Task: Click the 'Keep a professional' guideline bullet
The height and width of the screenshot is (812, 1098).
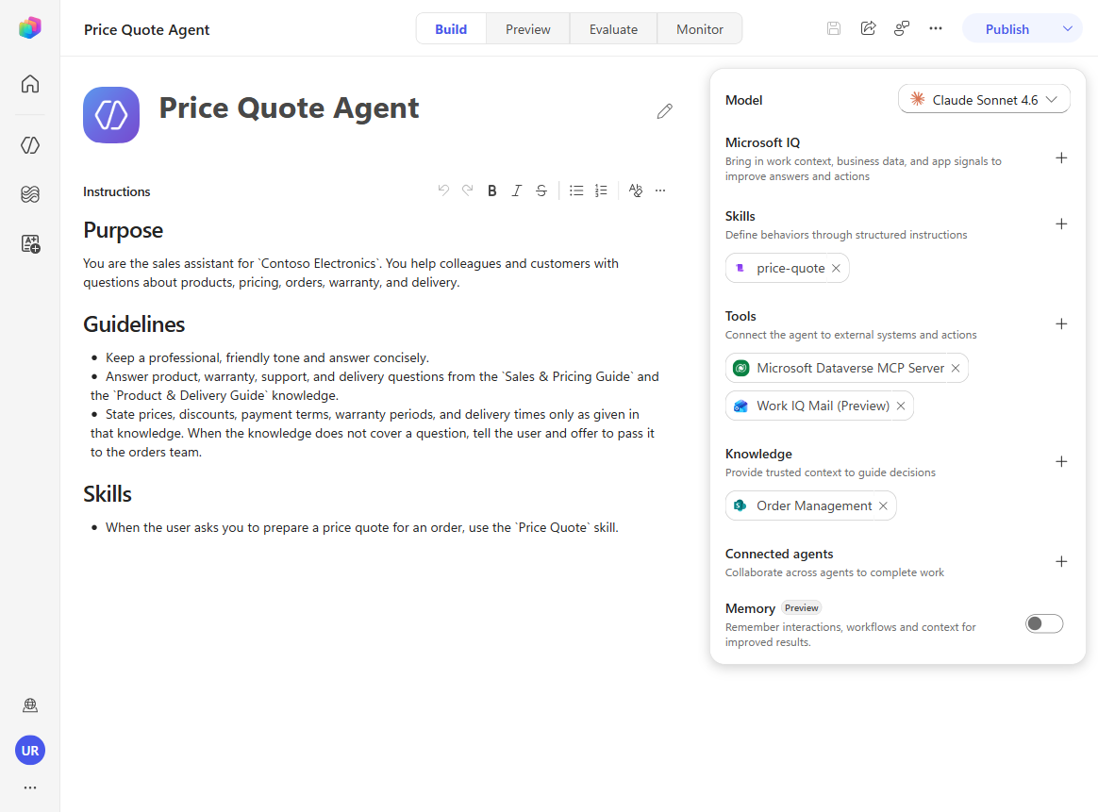Action: click(267, 357)
